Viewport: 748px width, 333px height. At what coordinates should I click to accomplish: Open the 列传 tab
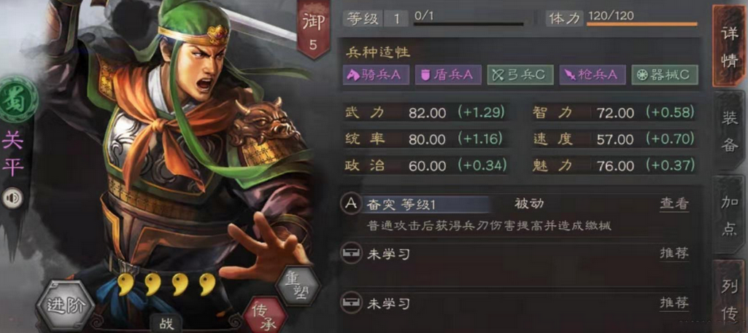pyautogui.click(x=730, y=297)
